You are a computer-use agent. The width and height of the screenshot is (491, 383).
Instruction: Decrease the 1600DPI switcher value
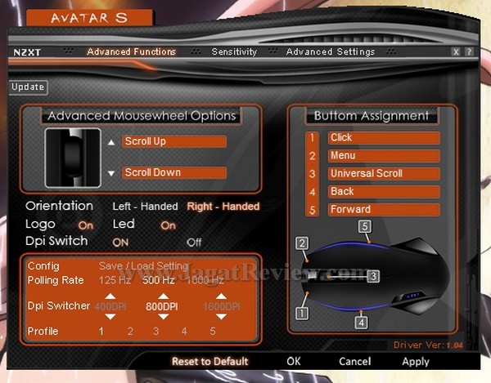coord(221,317)
